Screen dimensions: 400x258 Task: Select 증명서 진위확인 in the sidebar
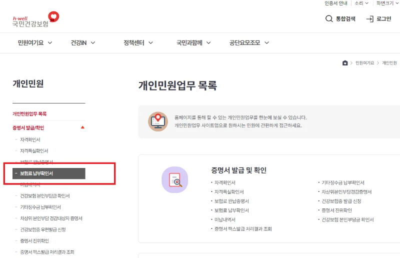pos(34,240)
